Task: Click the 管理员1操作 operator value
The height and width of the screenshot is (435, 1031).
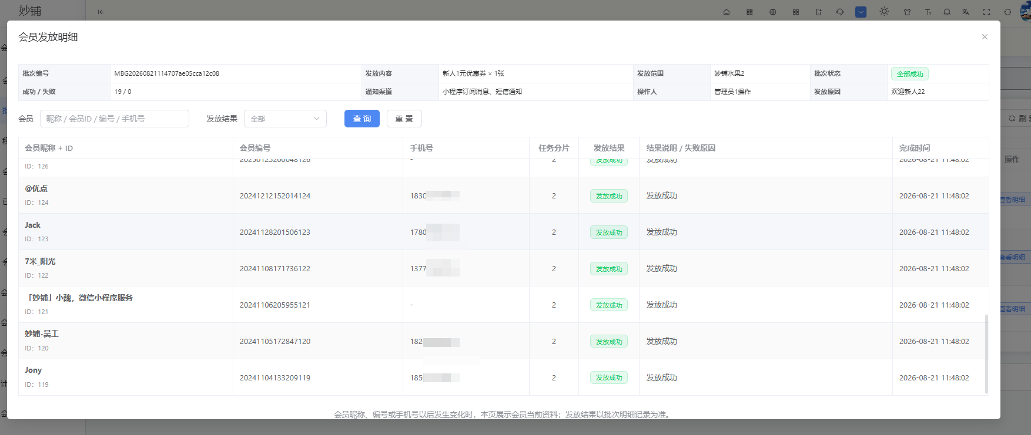Action: (x=732, y=92)
